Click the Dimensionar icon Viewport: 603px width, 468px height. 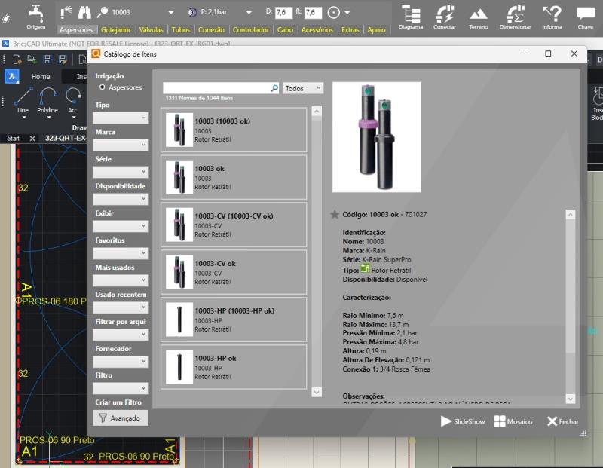(516, 14)
